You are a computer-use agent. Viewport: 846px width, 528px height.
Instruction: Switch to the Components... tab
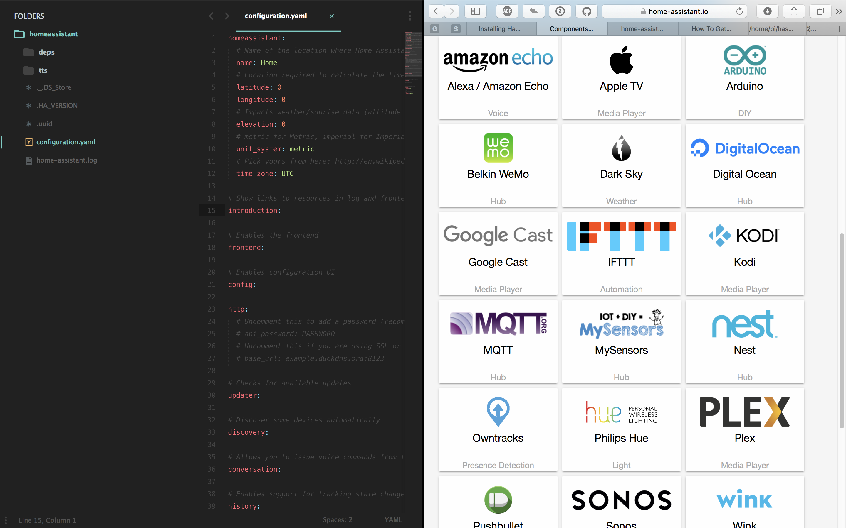[572, 29]
